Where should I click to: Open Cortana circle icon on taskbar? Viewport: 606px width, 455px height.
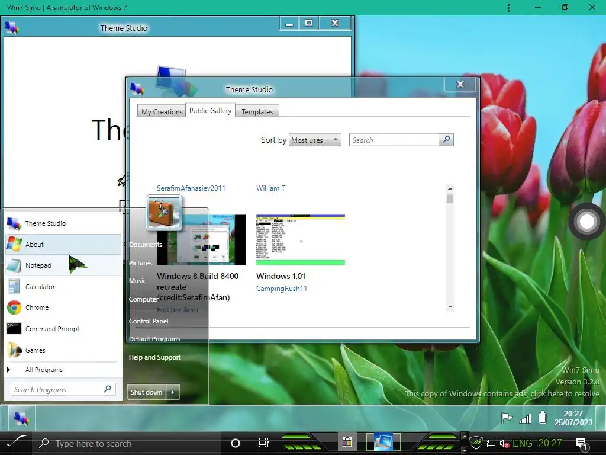(236, 443)
